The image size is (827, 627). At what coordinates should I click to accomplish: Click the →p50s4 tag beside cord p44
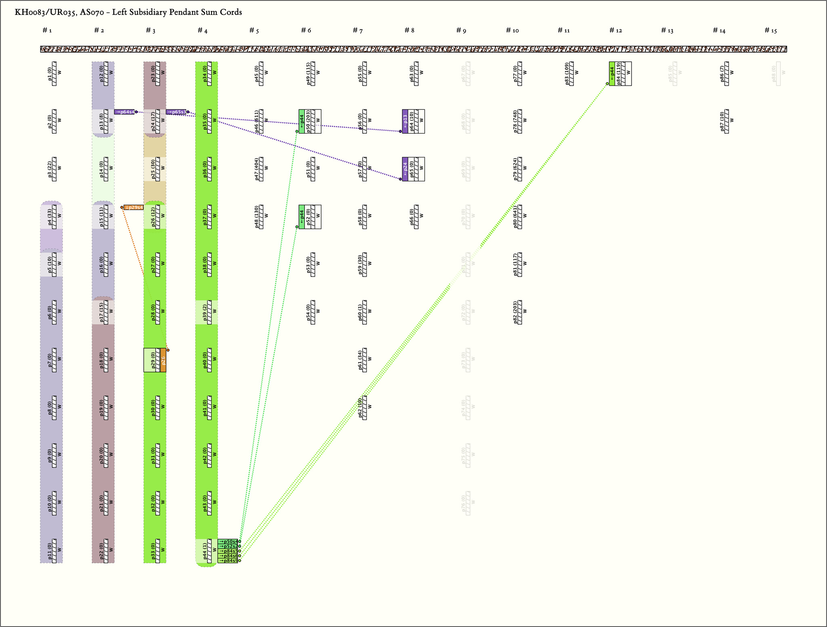(x=228, y=541)
